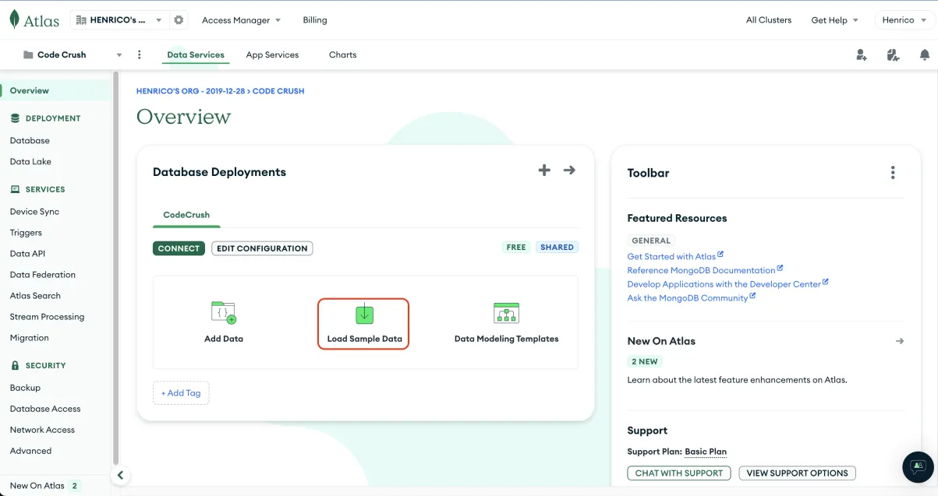Click the CONNECT button

[x=179, y=248]
